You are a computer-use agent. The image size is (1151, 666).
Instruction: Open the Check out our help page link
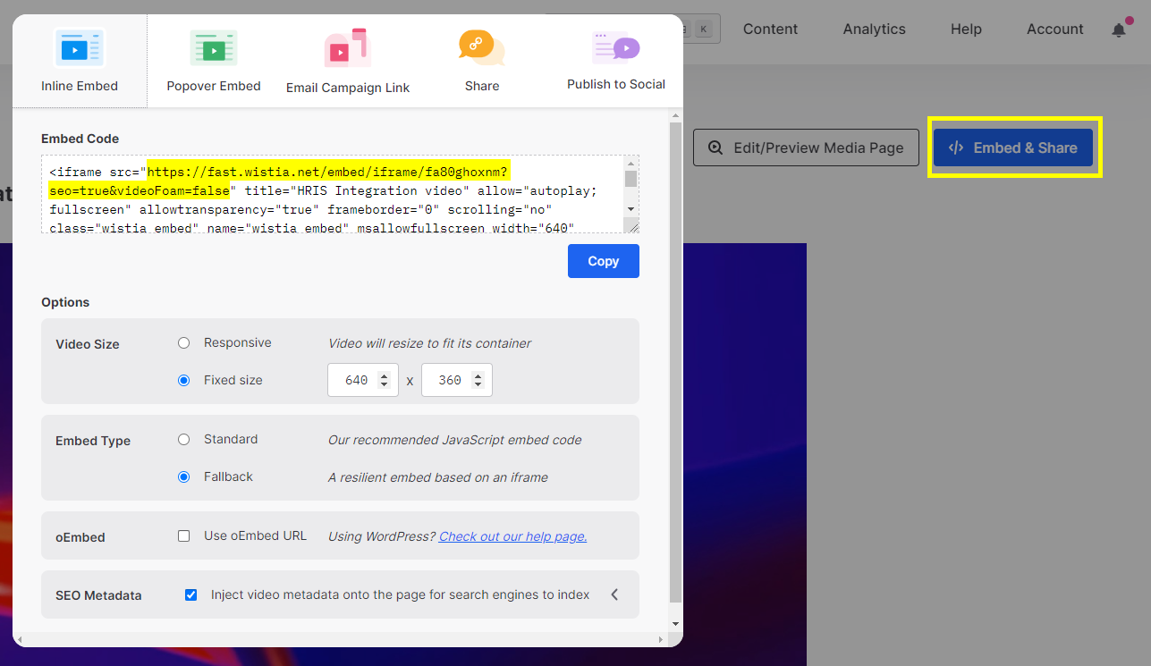[x=512, y=536]
